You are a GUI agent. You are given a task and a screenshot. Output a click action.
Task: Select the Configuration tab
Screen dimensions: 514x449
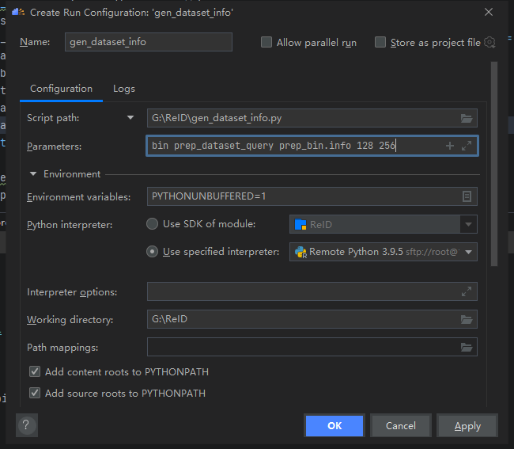click(x=61, y=89)
